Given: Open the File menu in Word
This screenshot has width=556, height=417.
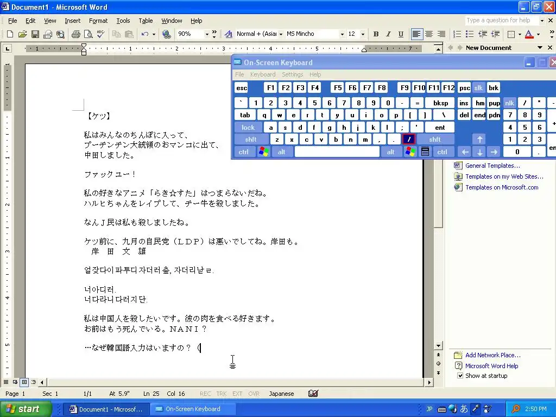Looking at the screenshot, I should click(12, 21).
